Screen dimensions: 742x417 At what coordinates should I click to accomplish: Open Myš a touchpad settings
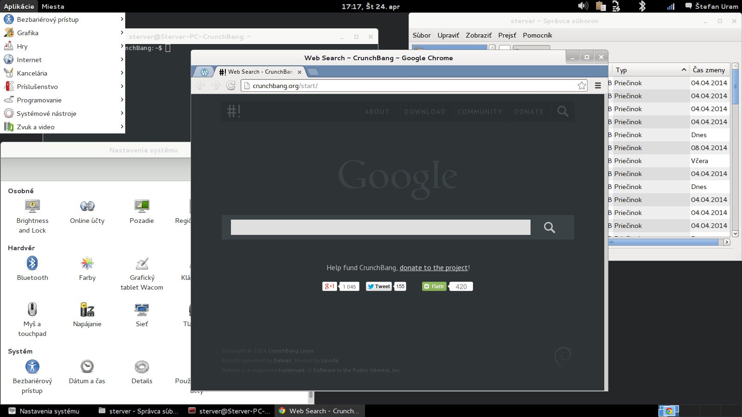tap(32, 320)
